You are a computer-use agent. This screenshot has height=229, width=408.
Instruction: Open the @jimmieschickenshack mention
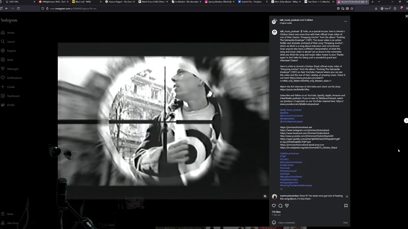click(291, 116)
